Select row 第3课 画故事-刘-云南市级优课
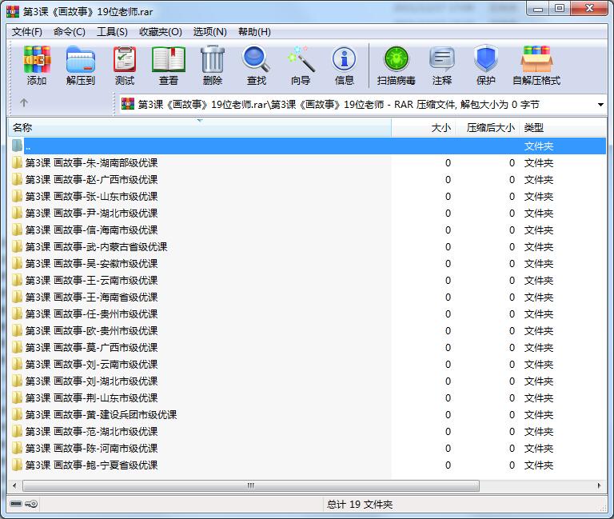Viewport: 614px width, 519px height. pyautogui.click(x=307, y=365)
